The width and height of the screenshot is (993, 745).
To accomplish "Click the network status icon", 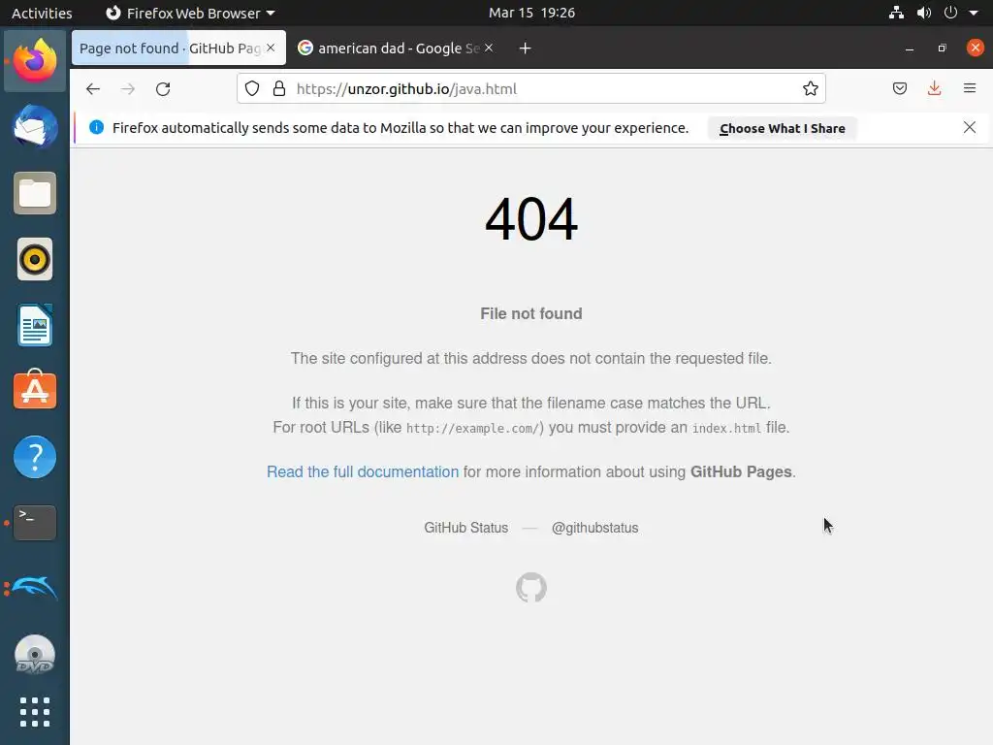I will [x=896, y=13].
